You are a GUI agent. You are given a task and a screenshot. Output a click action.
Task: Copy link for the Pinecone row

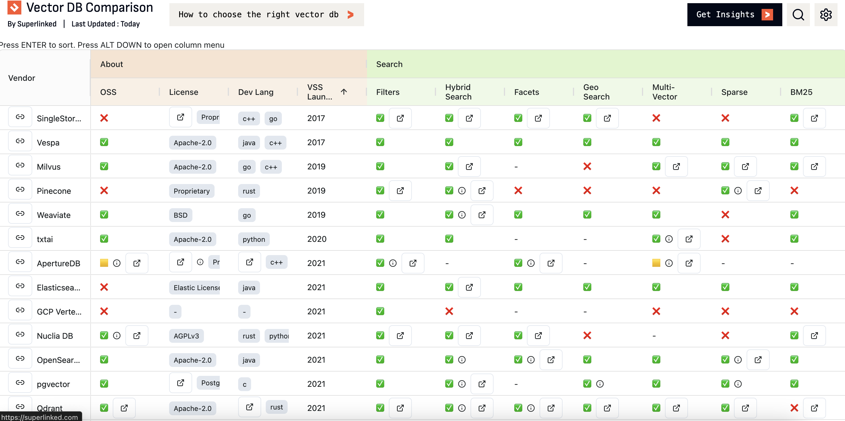[20, 190]
